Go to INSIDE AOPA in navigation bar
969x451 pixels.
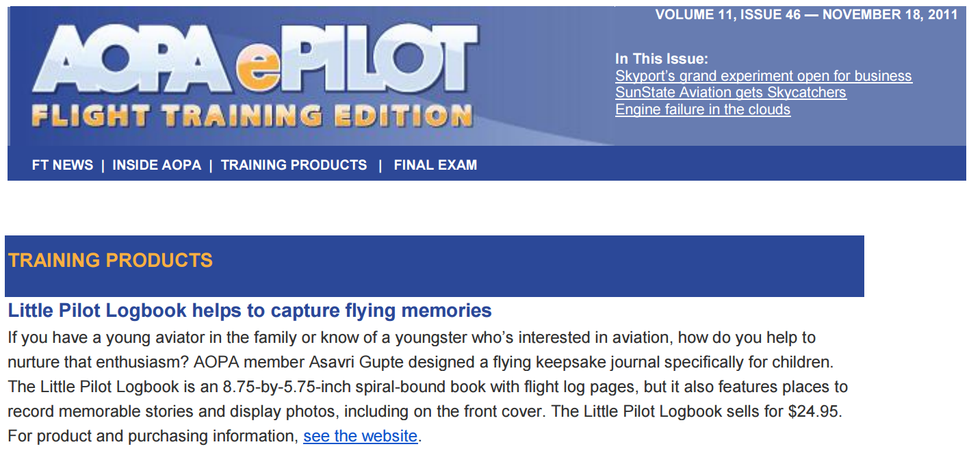click(x=157, y=165)
